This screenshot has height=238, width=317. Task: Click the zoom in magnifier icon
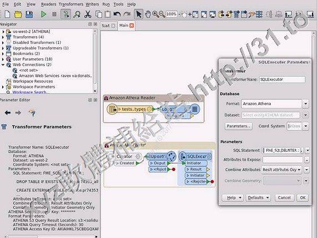coord(155,14)
